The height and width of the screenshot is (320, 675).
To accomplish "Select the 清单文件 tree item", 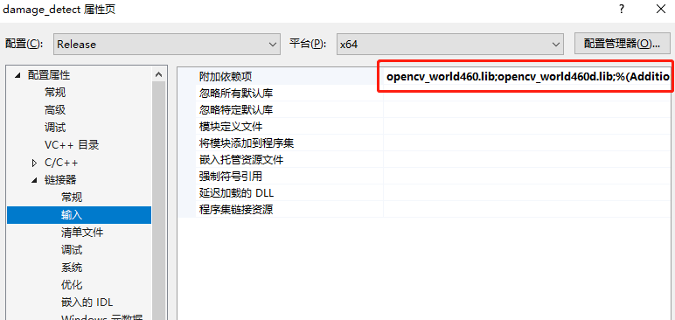I will 82,233.
